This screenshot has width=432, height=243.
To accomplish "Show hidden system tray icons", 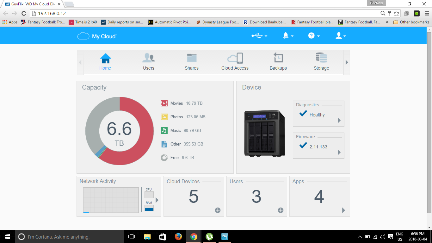I will [360, 237].
